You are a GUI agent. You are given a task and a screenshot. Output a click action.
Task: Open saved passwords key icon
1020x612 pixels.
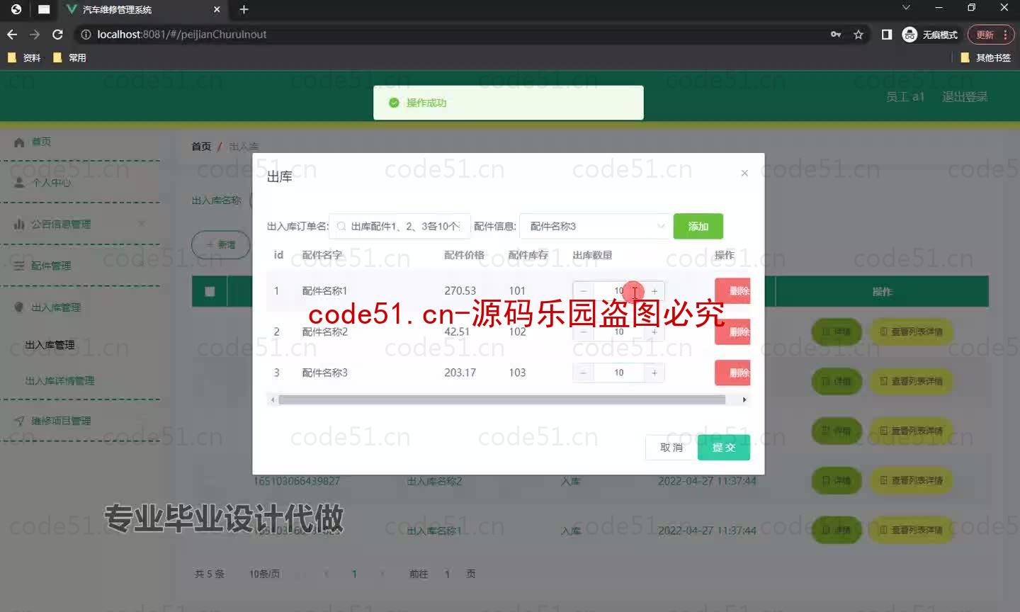[x=836, y=34]
